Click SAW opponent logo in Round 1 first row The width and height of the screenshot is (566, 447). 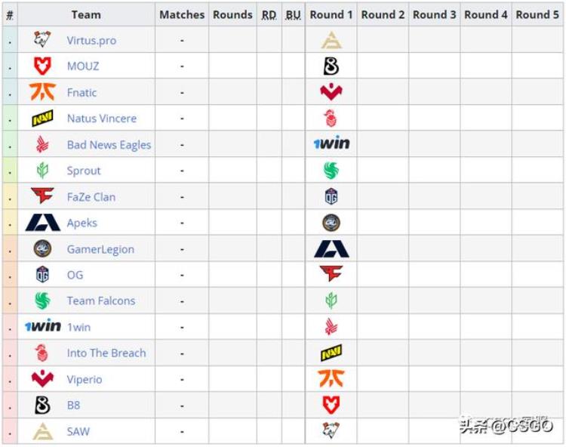pos(331,40)
